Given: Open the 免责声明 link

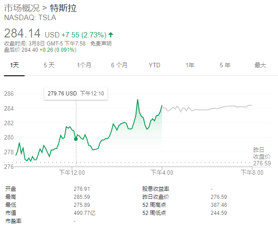Looking at the screenshot, I should (100, 43).
